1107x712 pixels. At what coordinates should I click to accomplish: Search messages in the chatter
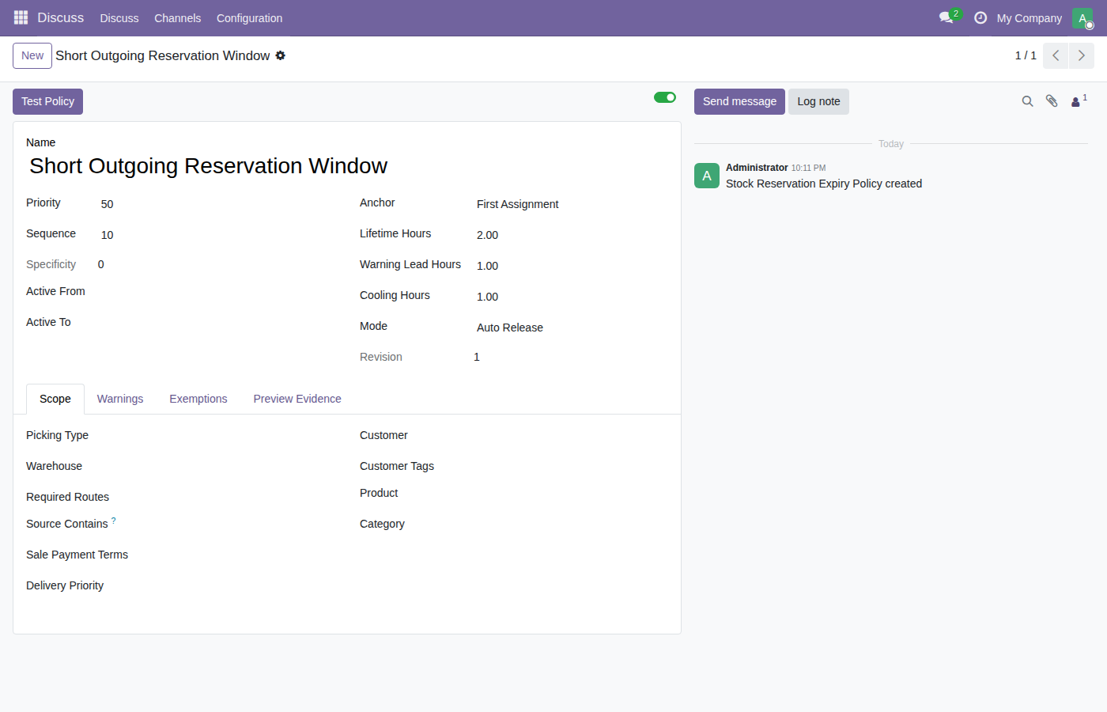pos(1027,101)
